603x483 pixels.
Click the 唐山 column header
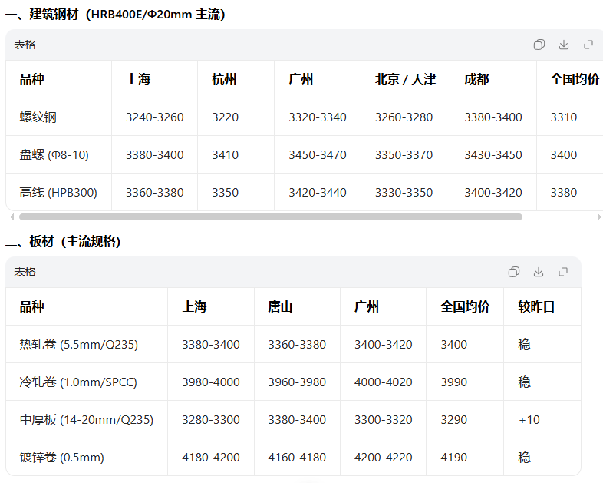tap(280, 306)
